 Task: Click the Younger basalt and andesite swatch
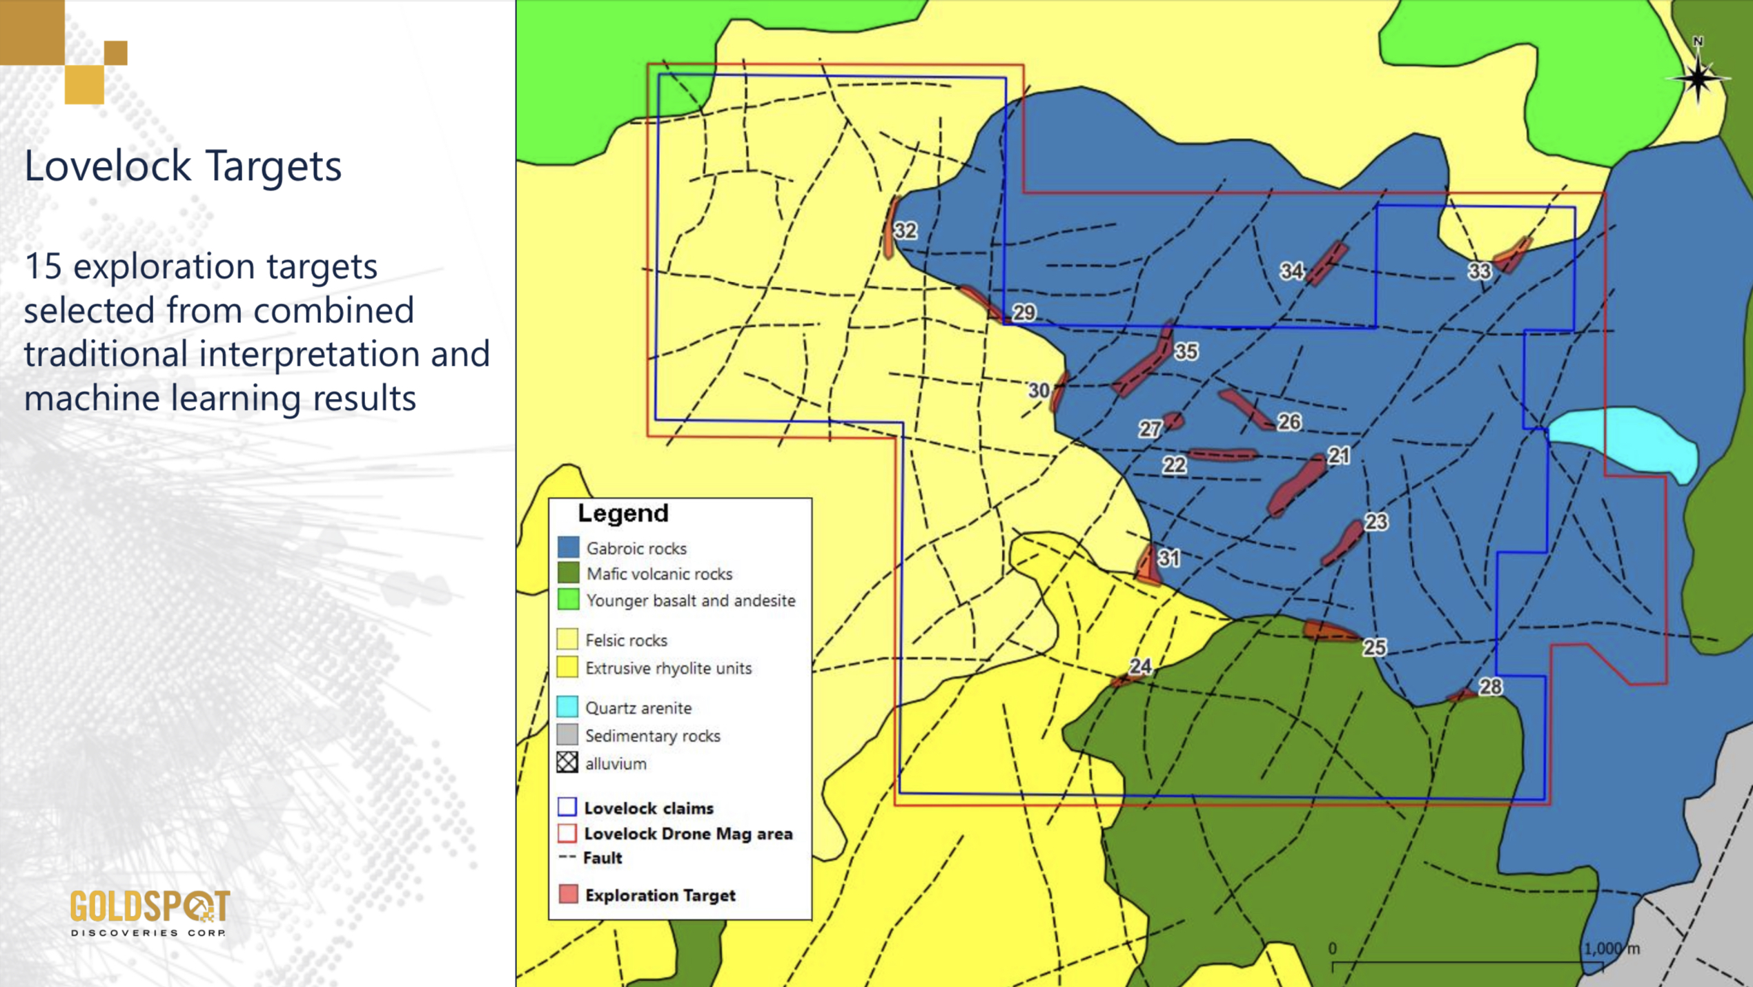pos(568,600)
